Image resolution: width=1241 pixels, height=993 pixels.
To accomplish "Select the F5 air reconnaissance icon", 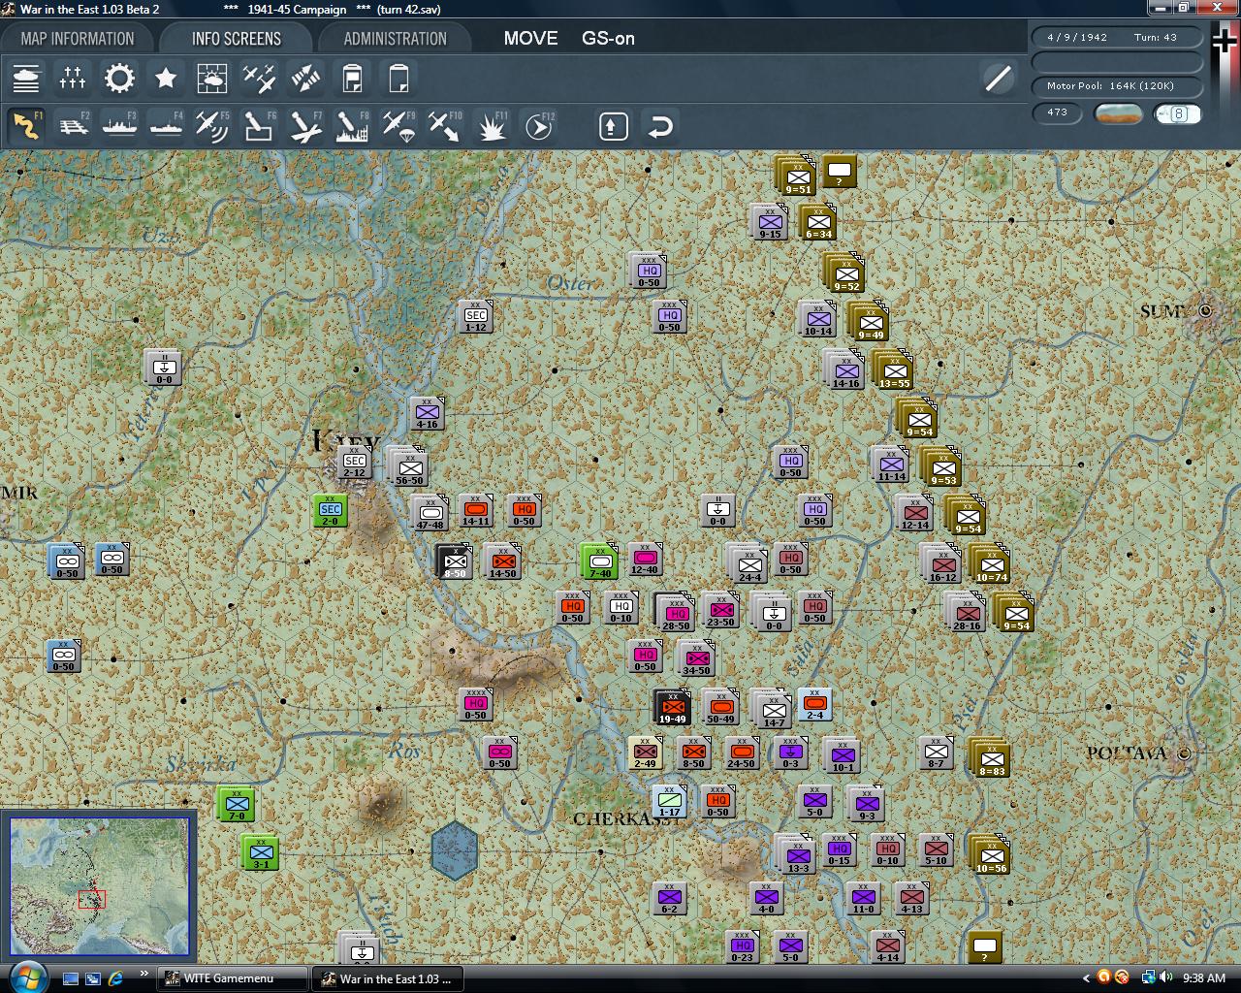I will 212,125.
